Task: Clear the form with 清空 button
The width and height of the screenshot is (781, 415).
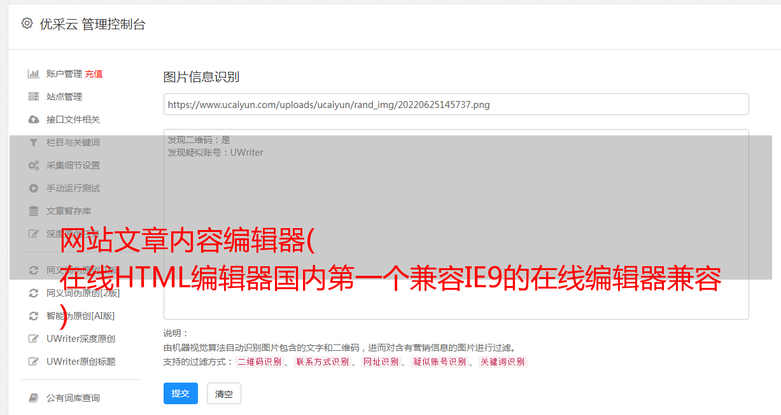Action: pos(224,393)
